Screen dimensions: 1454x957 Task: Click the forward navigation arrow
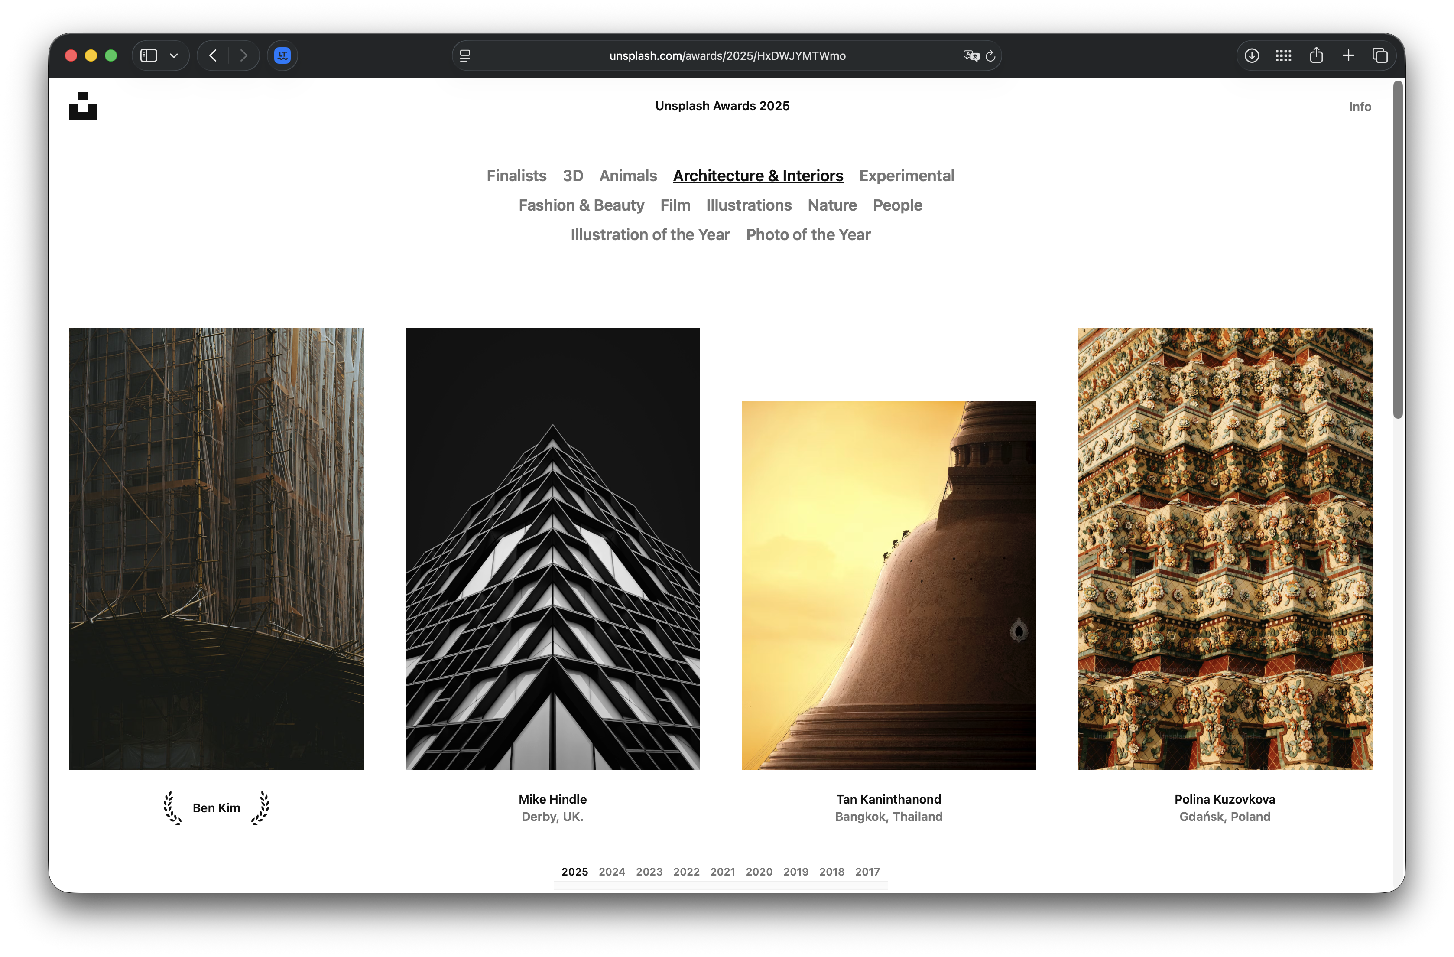click(x=244, y=55)
